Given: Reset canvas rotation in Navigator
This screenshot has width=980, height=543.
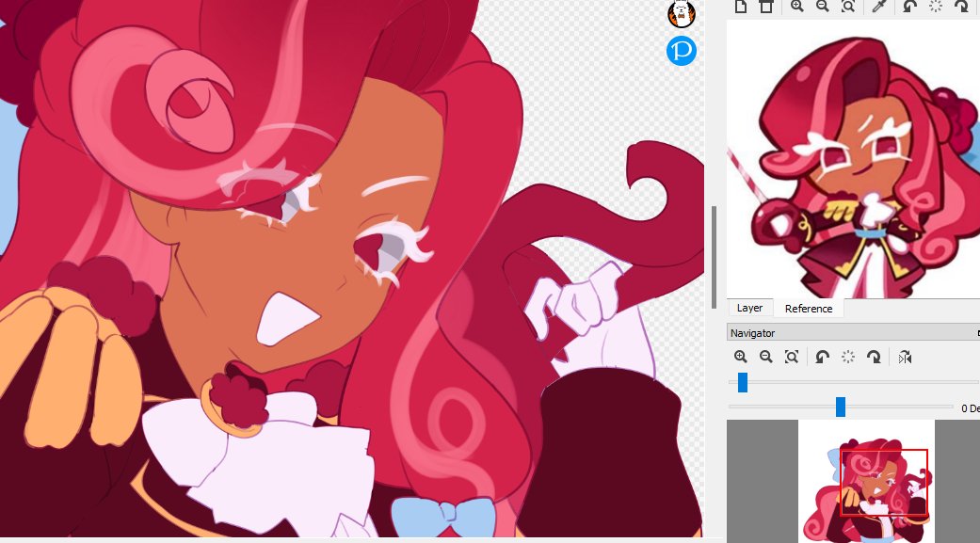Looking at the screenshot, I should (x=848, y=357).
